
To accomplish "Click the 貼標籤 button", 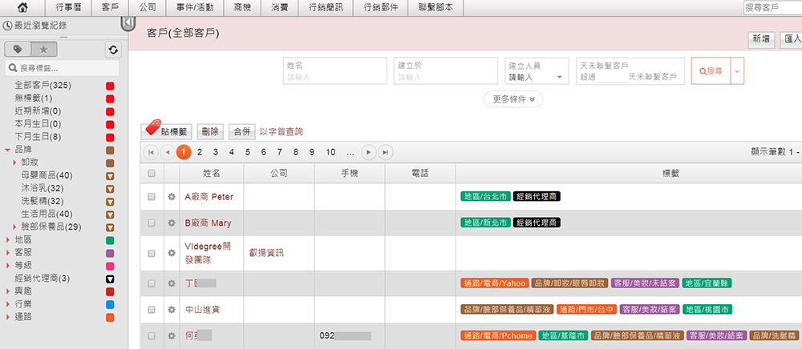I will click(x=166, y=131).
